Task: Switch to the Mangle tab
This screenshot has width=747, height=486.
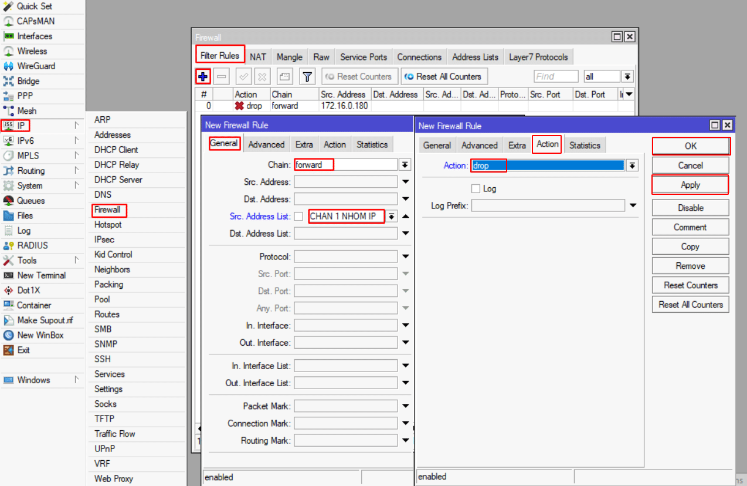Action: [x=290, y=57]
